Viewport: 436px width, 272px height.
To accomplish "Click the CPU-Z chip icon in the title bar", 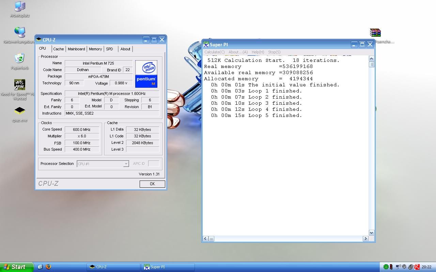I will 39,39.
